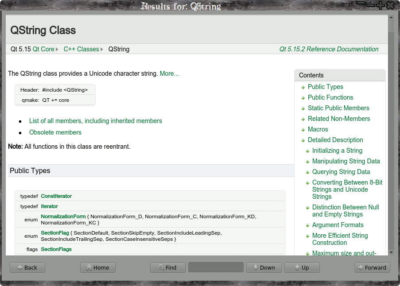
Task: Open SectionFlag enum link
Action: click(x=55, y=233)
